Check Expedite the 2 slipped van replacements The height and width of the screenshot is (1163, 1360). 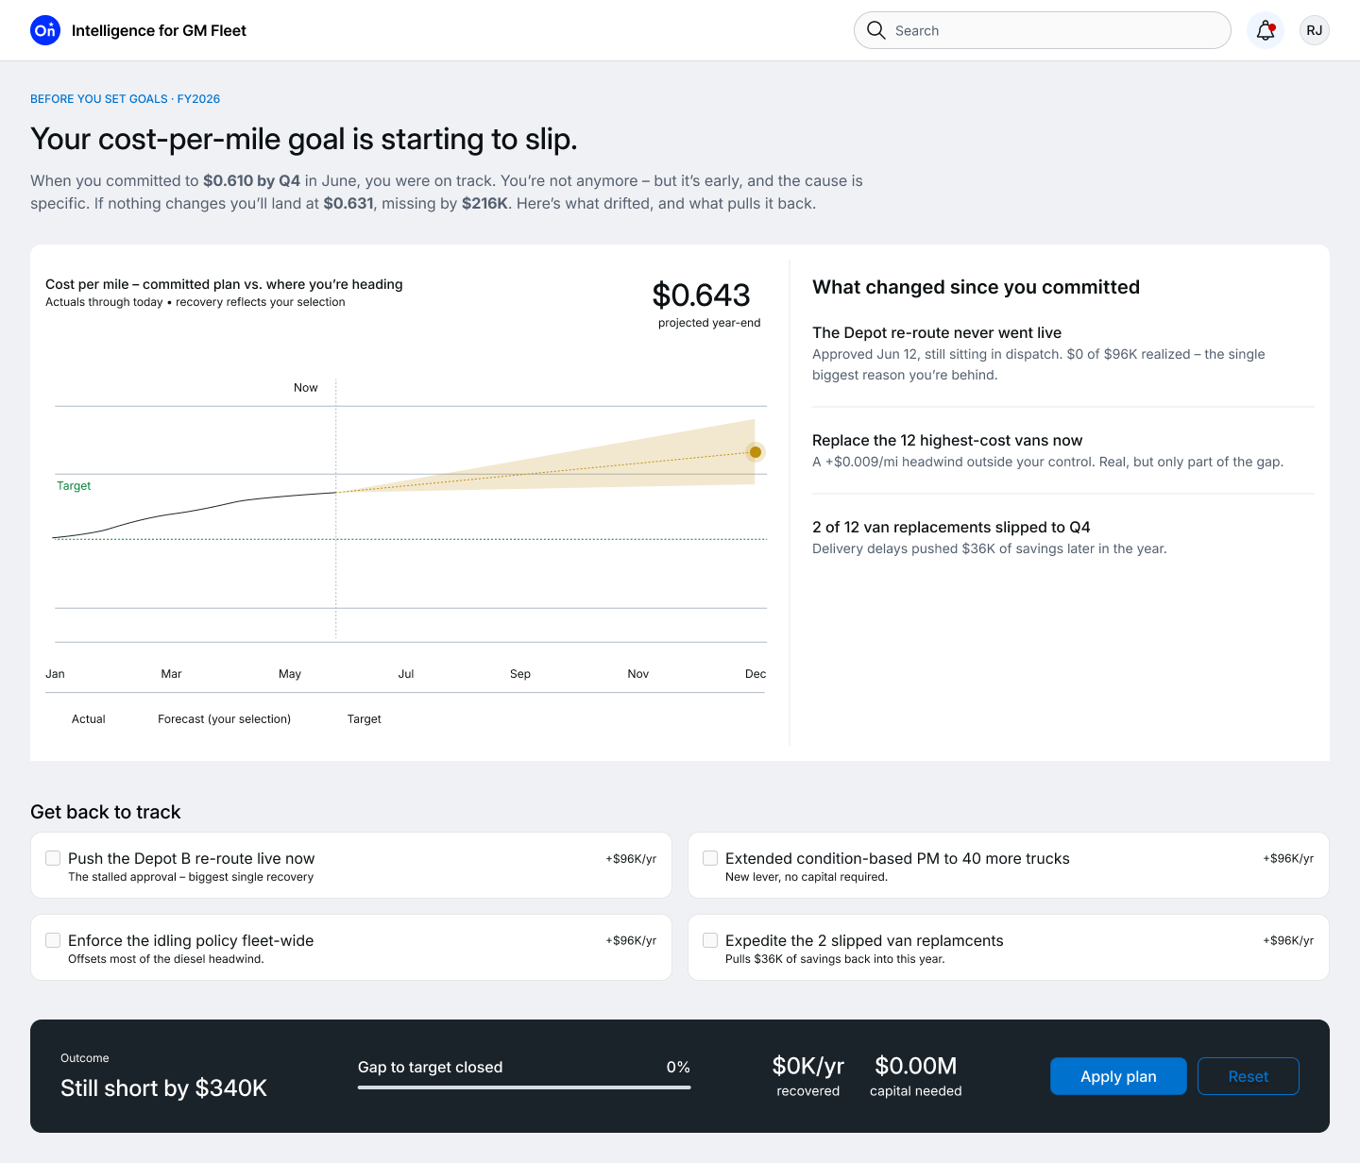tap(710, 940)
